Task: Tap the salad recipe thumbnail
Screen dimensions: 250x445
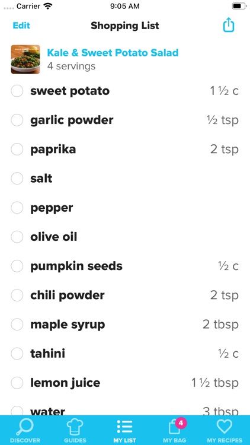Action: (25, 59)
